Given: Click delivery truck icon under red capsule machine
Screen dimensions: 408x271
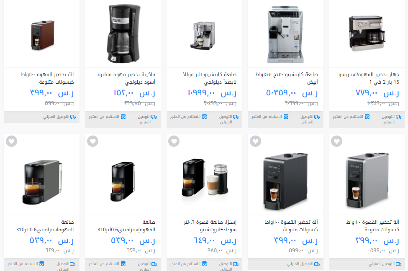Looking at the screenshot, I should [x=73, y=117].
